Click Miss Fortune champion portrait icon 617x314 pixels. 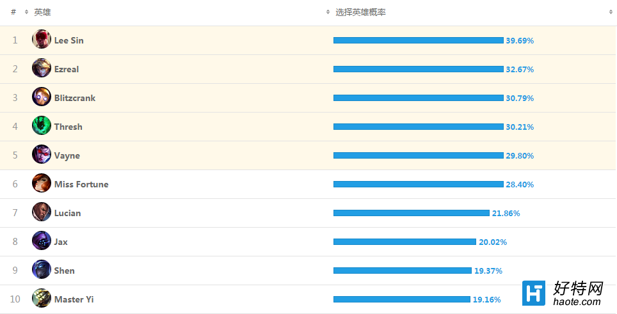click(x=42, y=184)
